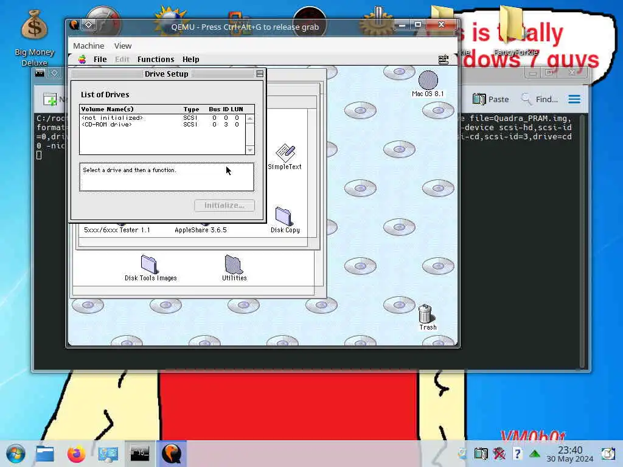Open the file manager from the taskbar

(45, 454)
